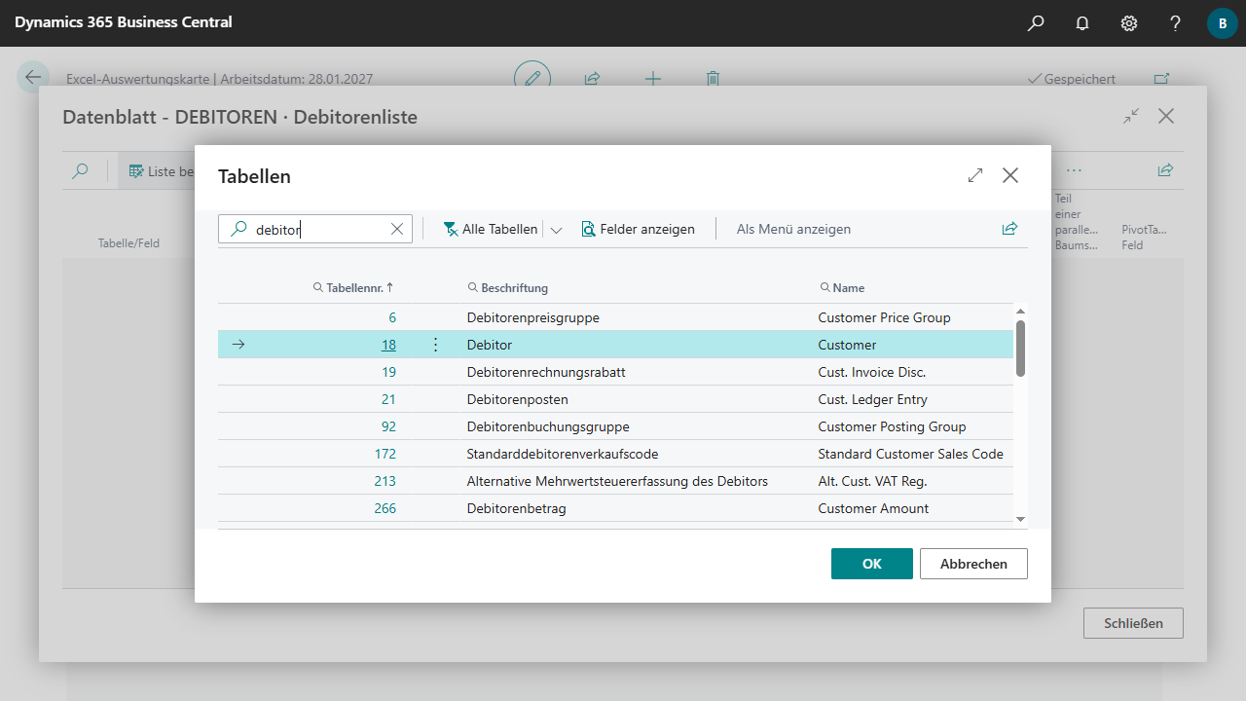Click Felder anzeigen action
This screenshot has width=1246, height=701.
coord(639,229)
